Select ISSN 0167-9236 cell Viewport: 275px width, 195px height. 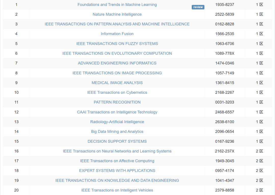point(225,141)
